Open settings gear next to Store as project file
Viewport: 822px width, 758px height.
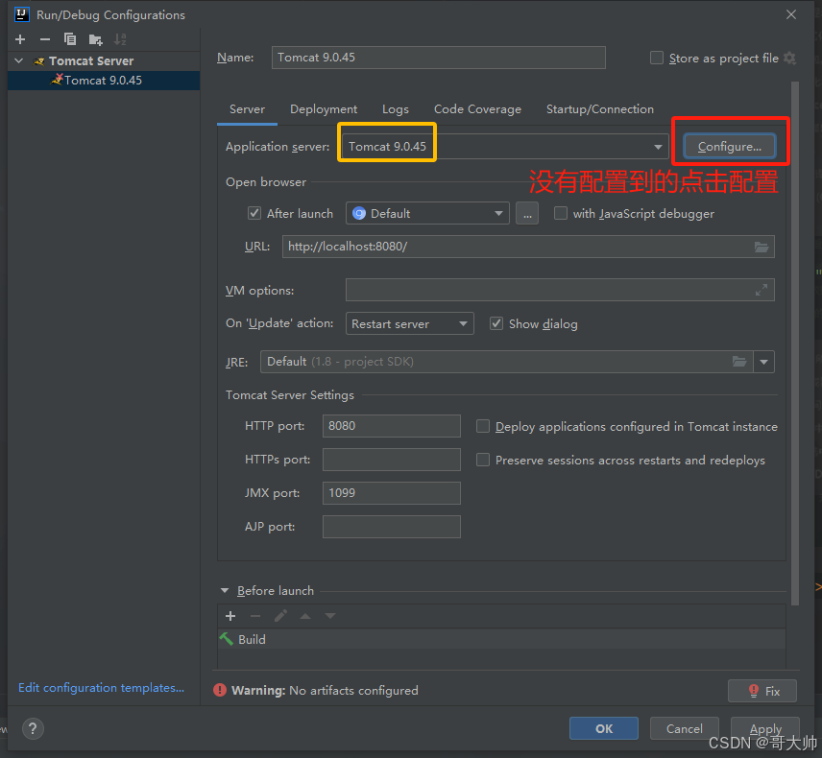(x=789, y=59)
